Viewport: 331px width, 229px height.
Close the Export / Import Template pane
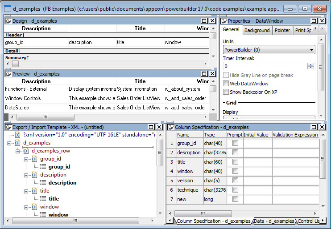point(159,127)
